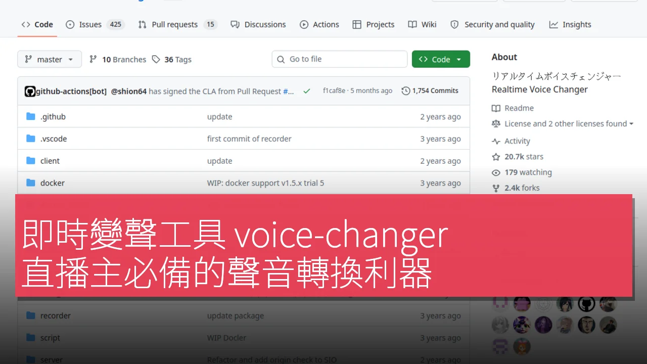Open the client folder
The height and width of the screenshot is (364, 647).
[50, 161]
